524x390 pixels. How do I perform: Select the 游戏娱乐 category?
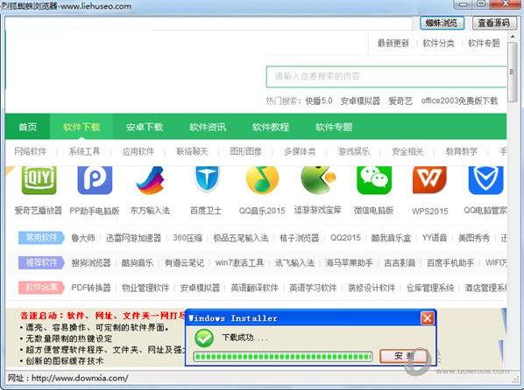click(353, 151)
